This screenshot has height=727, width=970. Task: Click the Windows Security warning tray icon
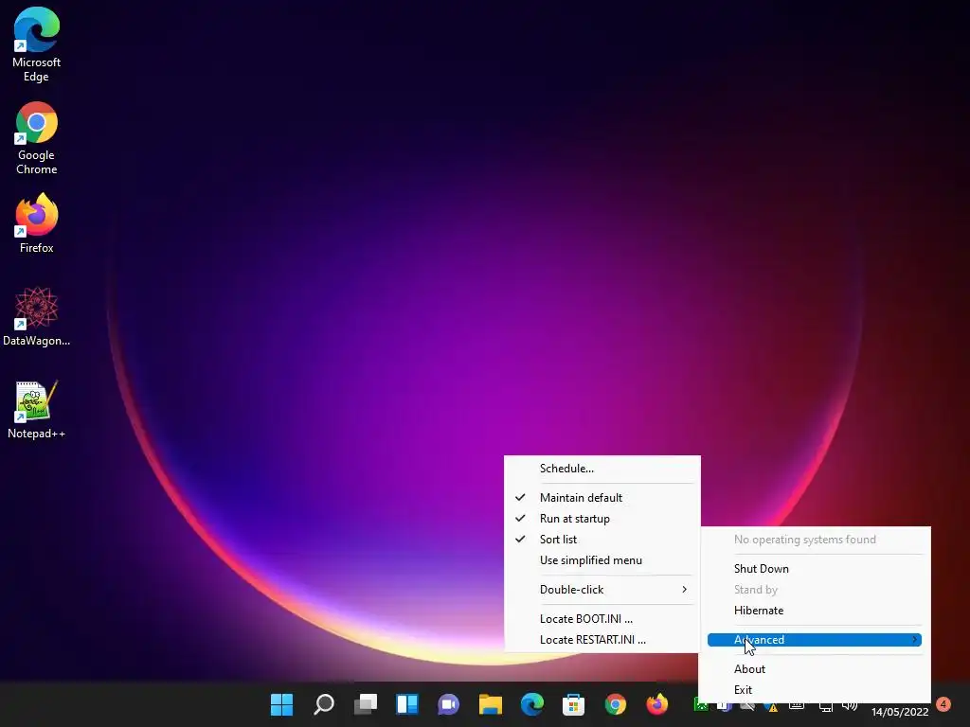coord(771,706)
